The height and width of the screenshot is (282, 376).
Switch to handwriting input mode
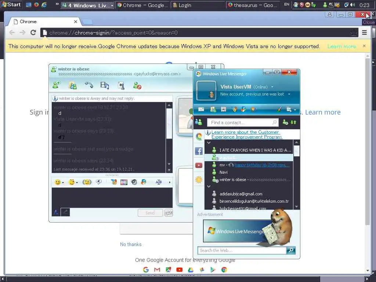pyautogui.click(x=65, y=212)
